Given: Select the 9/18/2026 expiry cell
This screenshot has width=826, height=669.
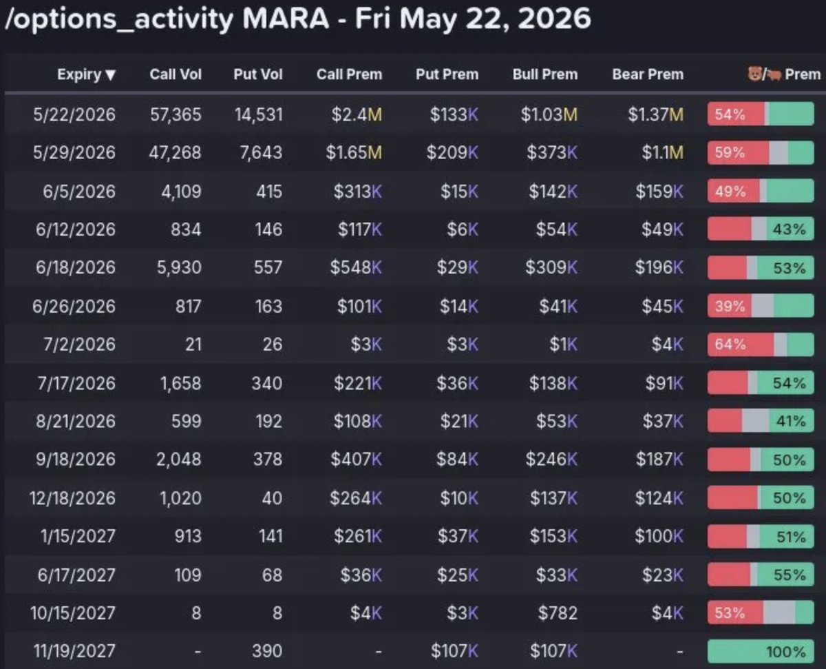Looking at the screenshot, I should click(76, 460).
